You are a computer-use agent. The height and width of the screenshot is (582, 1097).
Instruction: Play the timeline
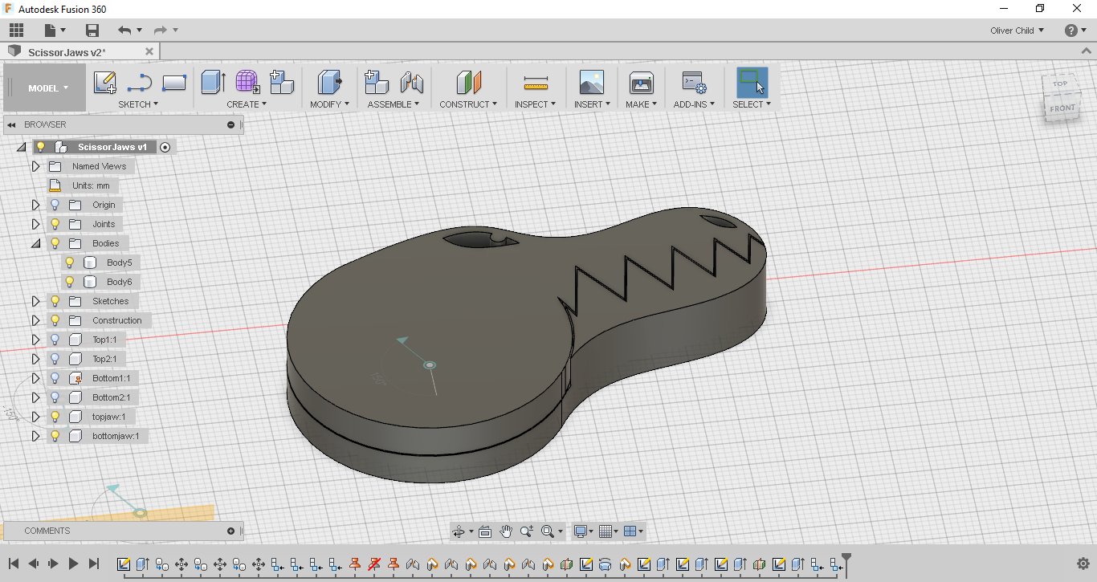coord(73,564)
